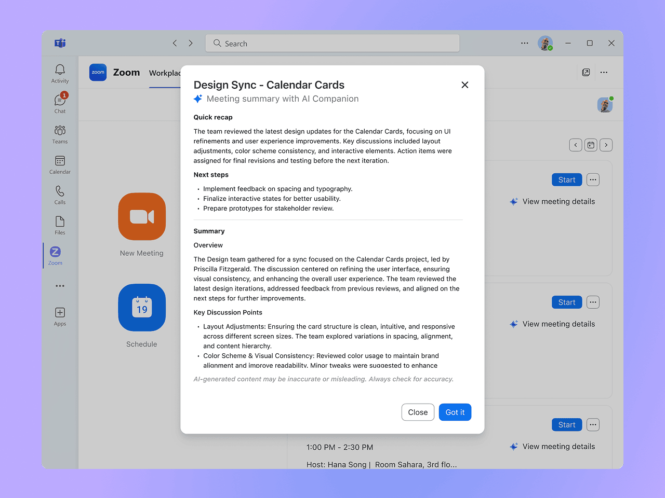Click View meeting details for second meeting

click(x=558, y=324)
